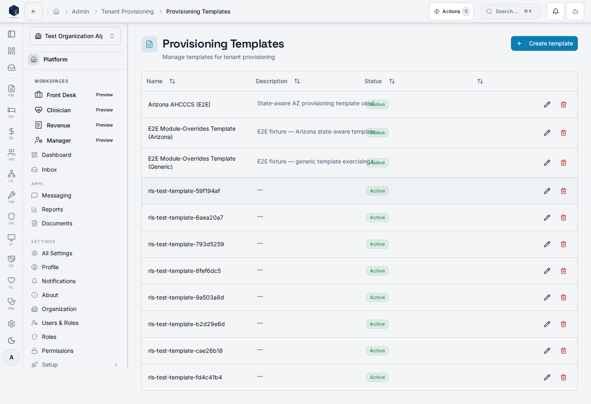Open the LO network icon in rail
Screen dimensions: 591x404
pos(11,176)
